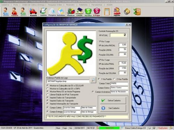
Task: Open the Suporte support icon
Action: click(117, 12)
